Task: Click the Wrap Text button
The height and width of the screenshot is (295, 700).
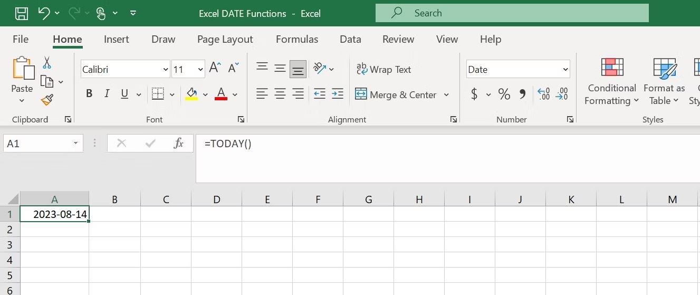Action: click(384, 69)
